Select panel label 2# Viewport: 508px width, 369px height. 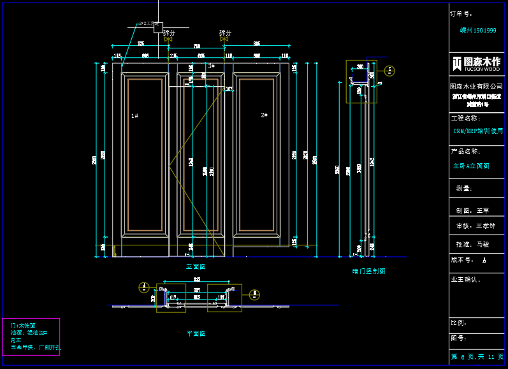pyautogui.click(x=265, y=115)
